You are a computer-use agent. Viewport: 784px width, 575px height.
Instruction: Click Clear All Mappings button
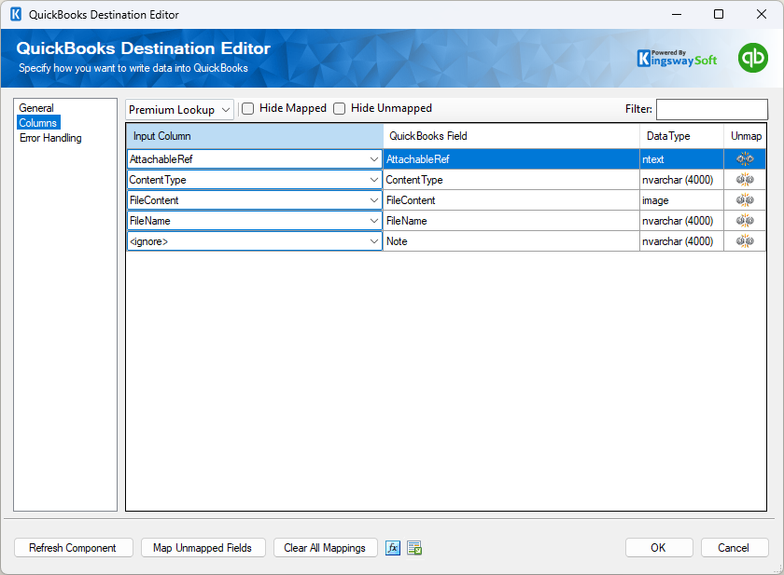click(x=325, y=548)
